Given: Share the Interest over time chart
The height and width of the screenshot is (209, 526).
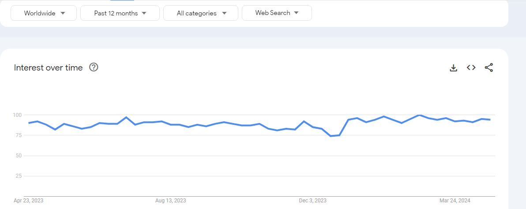Looking at the screenshot, I should [489, 67].
